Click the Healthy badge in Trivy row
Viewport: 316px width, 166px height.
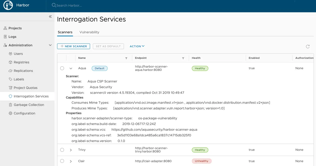[x=200, y=150]
